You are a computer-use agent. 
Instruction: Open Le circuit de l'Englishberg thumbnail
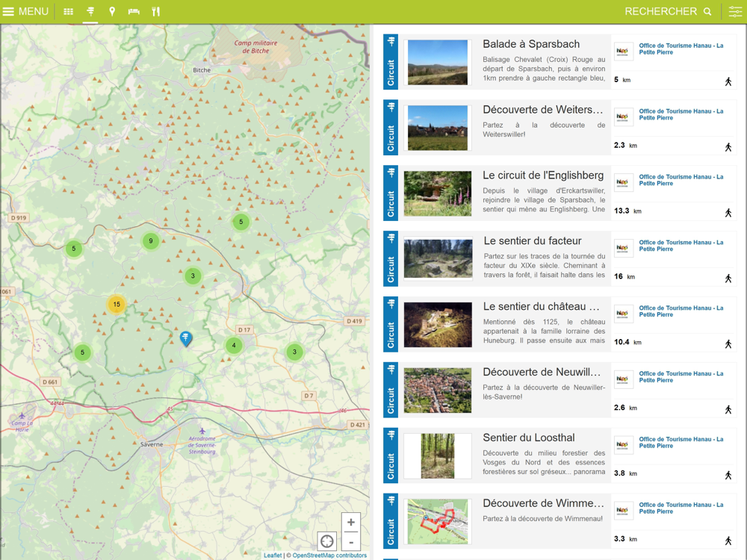(437, 193)
